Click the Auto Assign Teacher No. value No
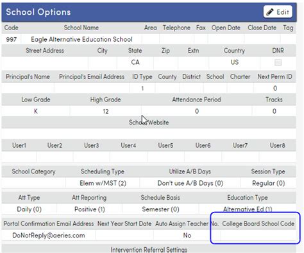This screenshot has height=253, width=304. (187, 236)
